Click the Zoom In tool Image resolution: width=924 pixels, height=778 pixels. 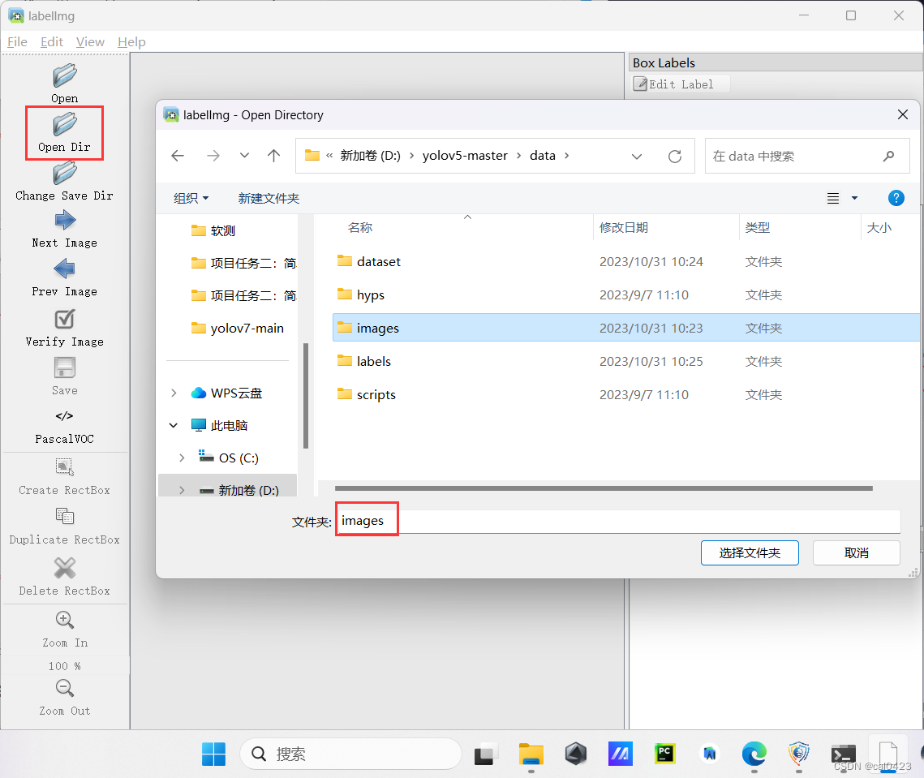click(64, 629)
